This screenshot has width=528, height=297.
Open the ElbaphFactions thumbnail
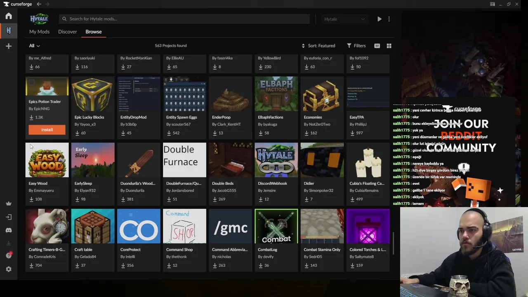(x=276, y=94)
